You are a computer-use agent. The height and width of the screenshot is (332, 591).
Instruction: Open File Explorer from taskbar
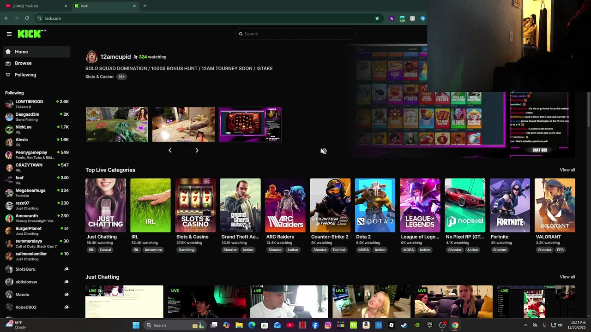click(x=239, y=325)
